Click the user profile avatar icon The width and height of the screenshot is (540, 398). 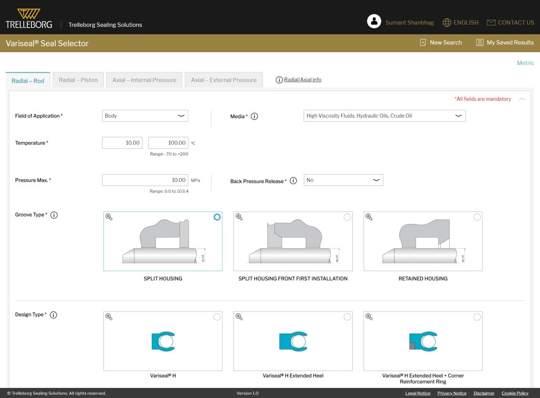[x=374, y=22]
